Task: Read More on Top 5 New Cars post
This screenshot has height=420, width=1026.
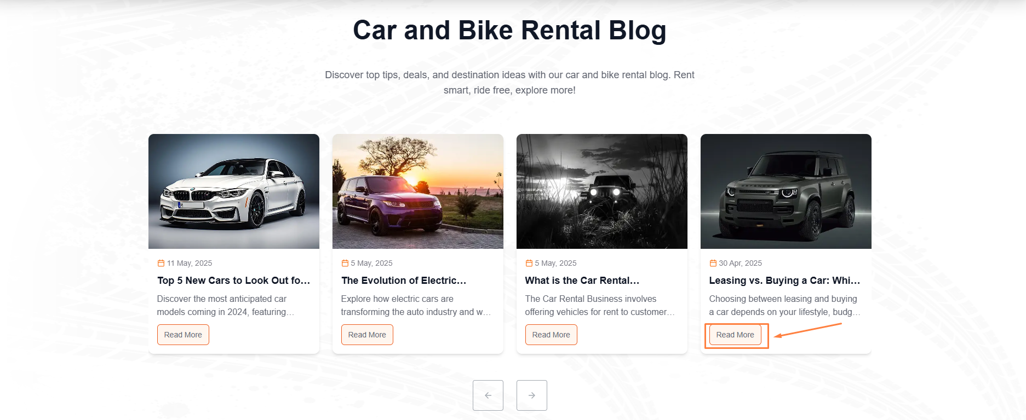Action: pyautogui.click(x=183, y=335)
